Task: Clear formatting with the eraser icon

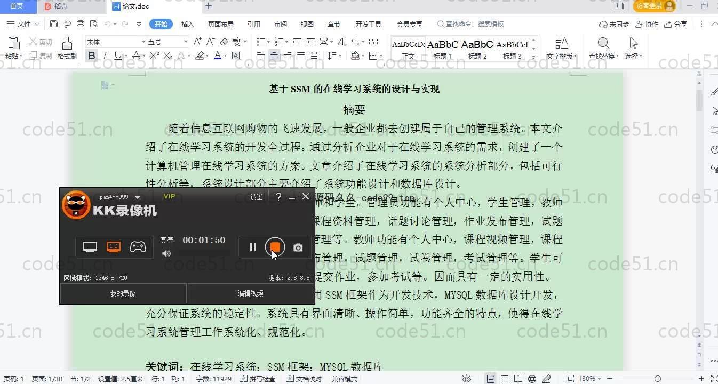Action: (224, 42)
